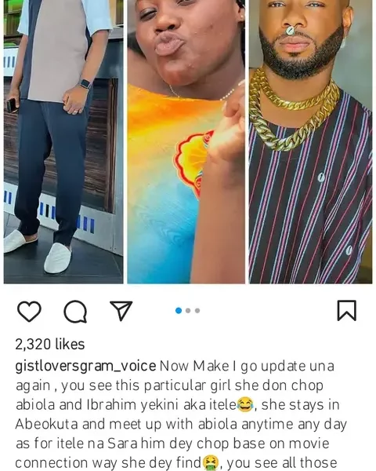Tap the middle photo of woman in tie-dye shirt
Image resolution: width=376 pixels, height=471 pixels.
(186, 141)
